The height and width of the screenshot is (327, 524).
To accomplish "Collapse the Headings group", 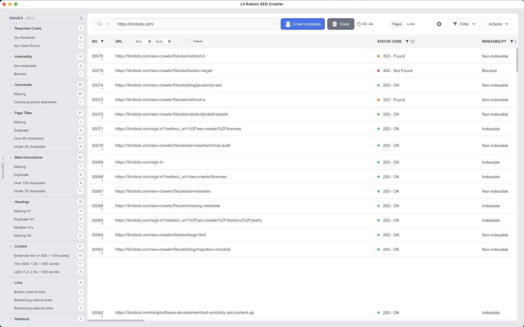I will pyautogui.click(x=11, y=202).
